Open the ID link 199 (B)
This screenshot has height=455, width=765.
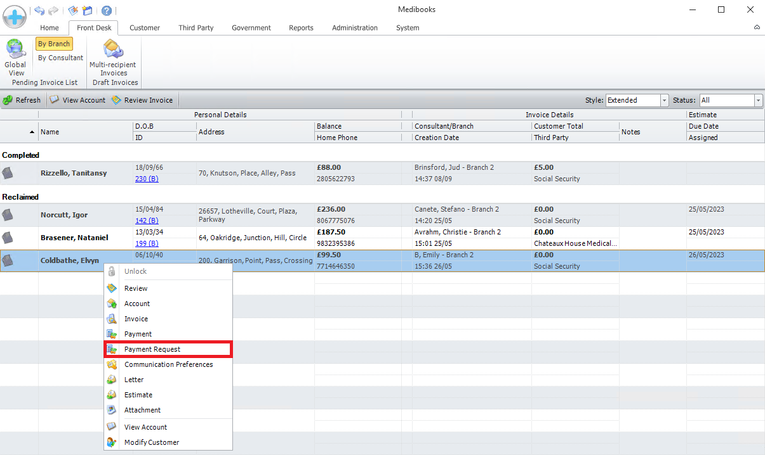point(147,243)
